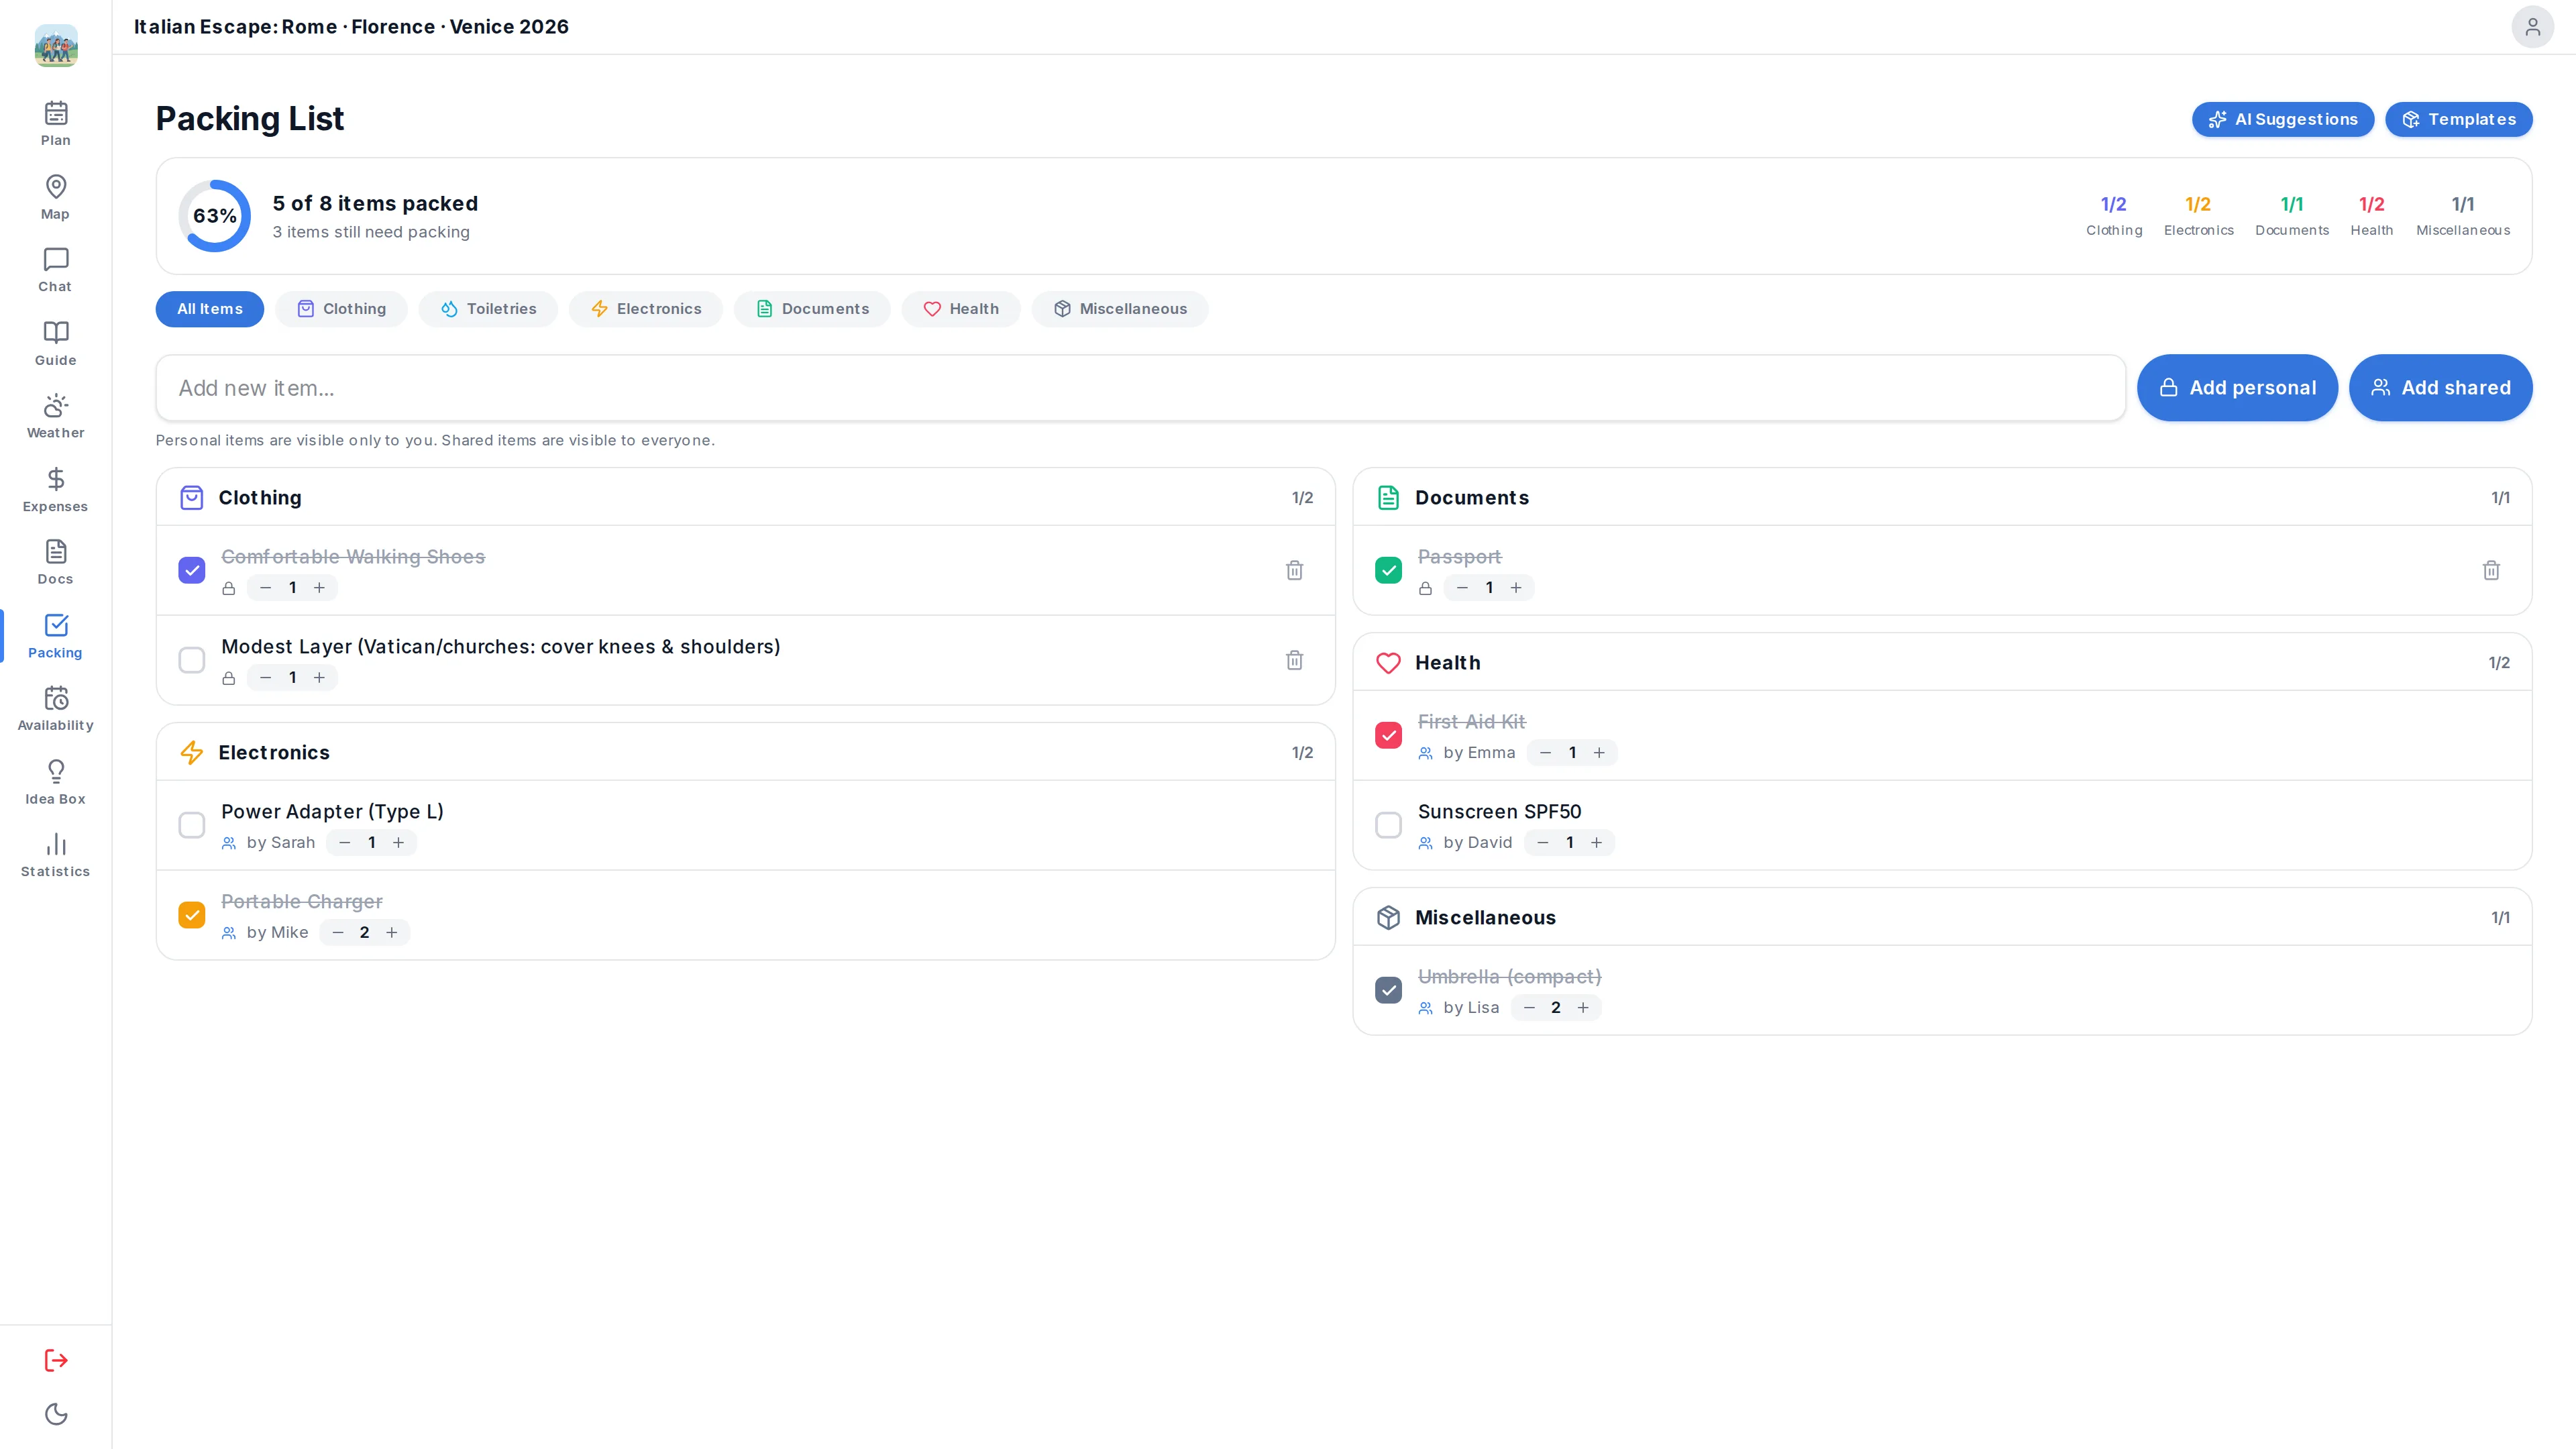The image size is (2576, 1449).
Task: Delete the Passport item with trash icon
Action: tap(2491, 570)
